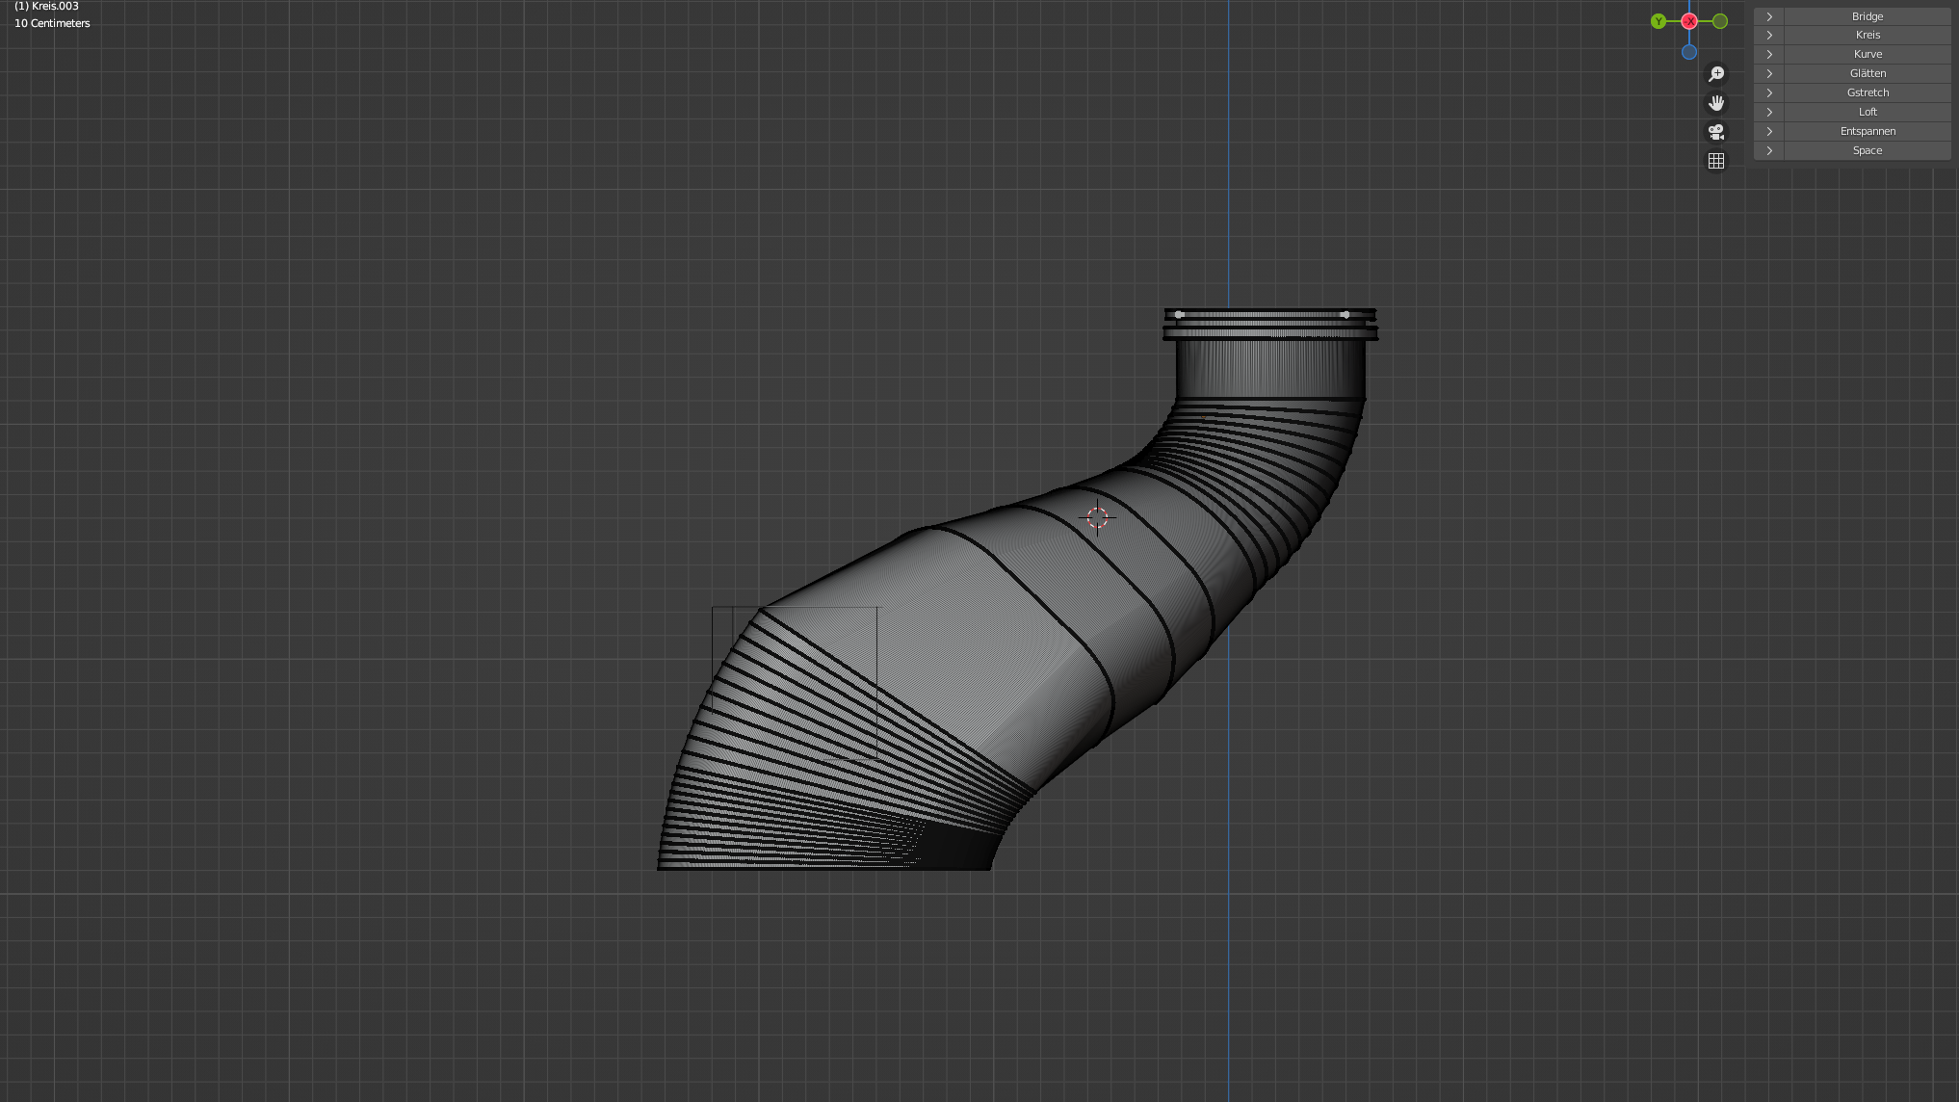Expand the Kreis options chevron
Screen dimensions: 1959x1102
pos(1769,35)
